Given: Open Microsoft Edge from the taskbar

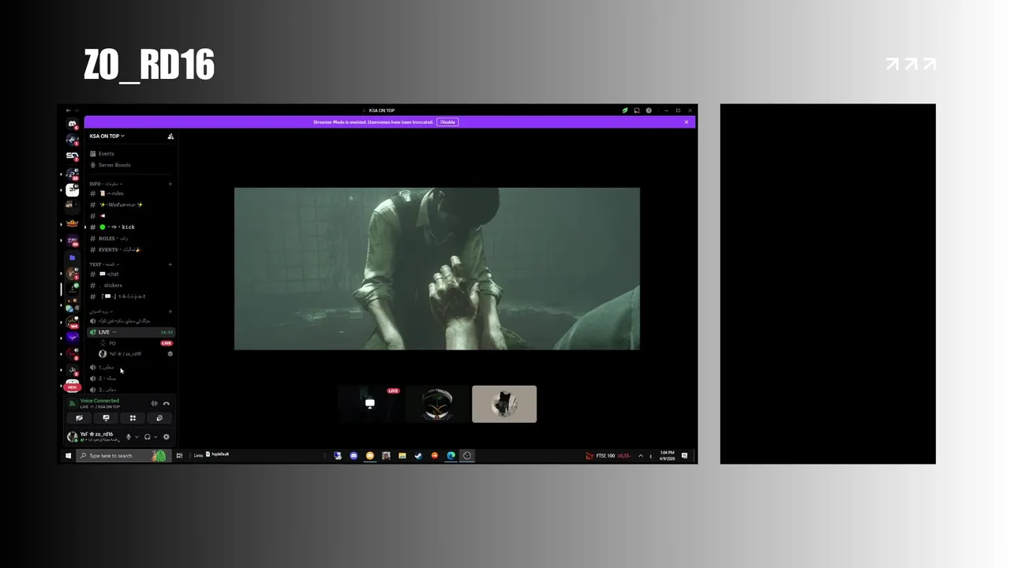Looking at the screenshot, I should point(451,455).
